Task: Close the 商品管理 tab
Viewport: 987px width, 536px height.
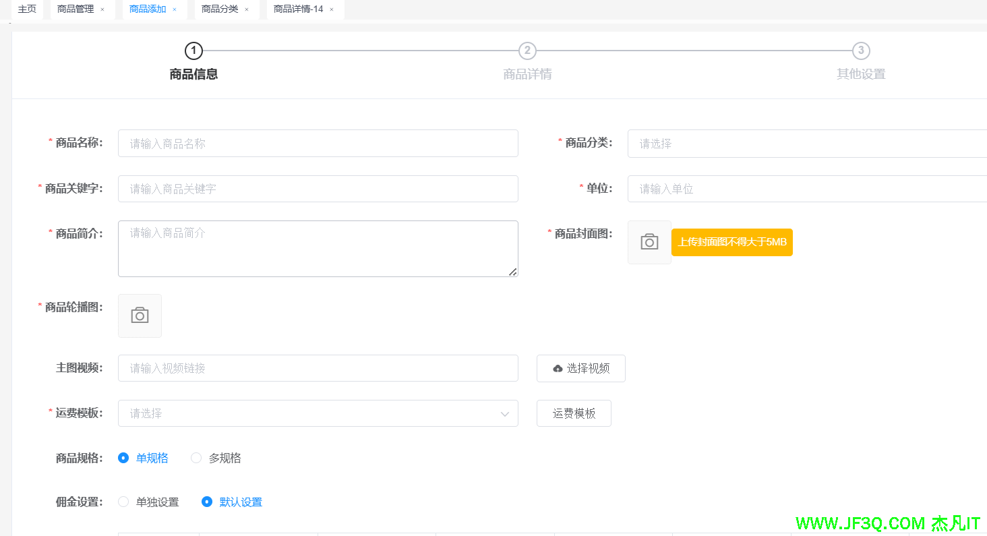Action: click(102, 9)
